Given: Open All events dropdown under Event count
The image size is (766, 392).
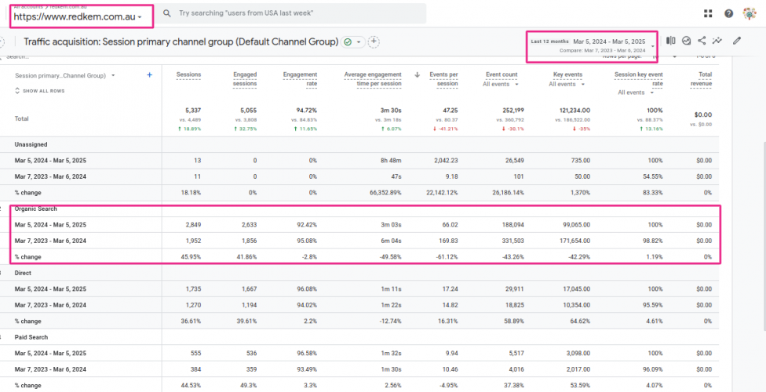Looking at the screenshot, I should pos(500,84).
